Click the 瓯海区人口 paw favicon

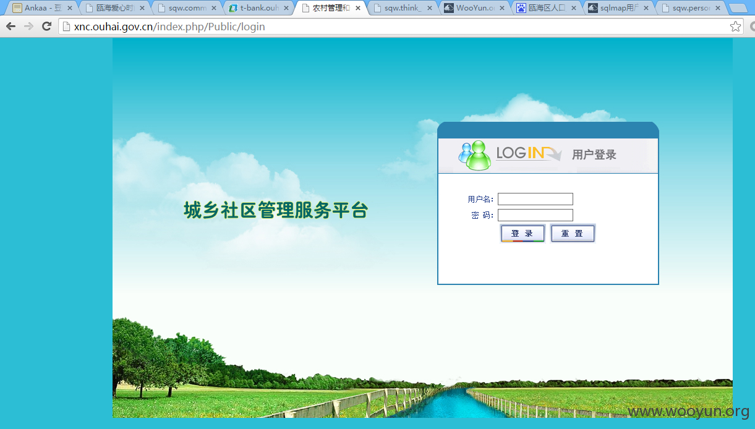[x=521, y=8]
